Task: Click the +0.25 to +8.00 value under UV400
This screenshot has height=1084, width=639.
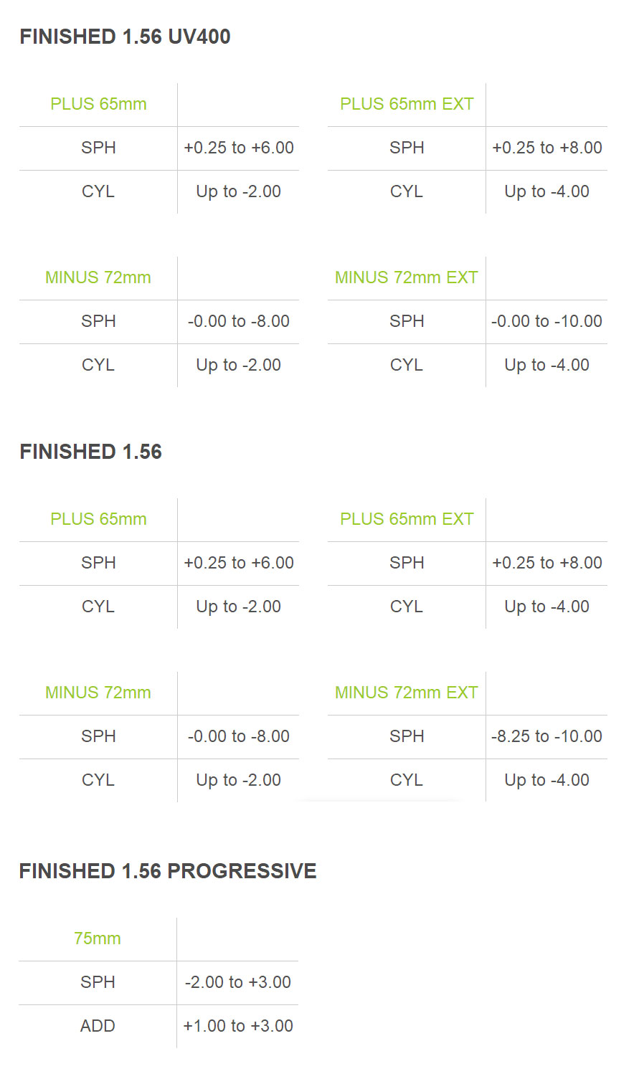Action: (x=547, y=148)
